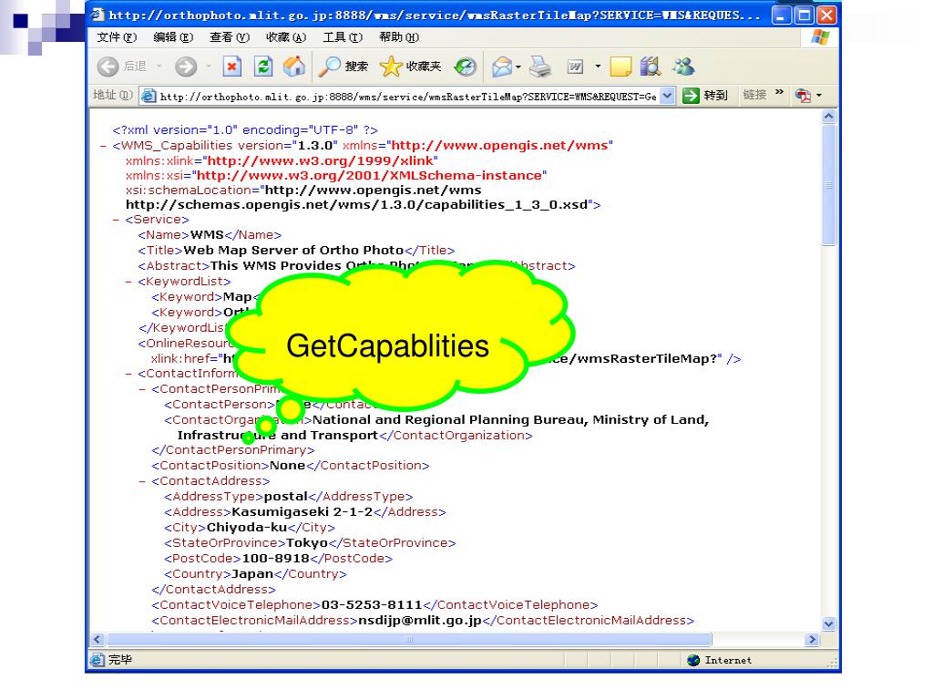Click the History clock icon

click(466, 67)
